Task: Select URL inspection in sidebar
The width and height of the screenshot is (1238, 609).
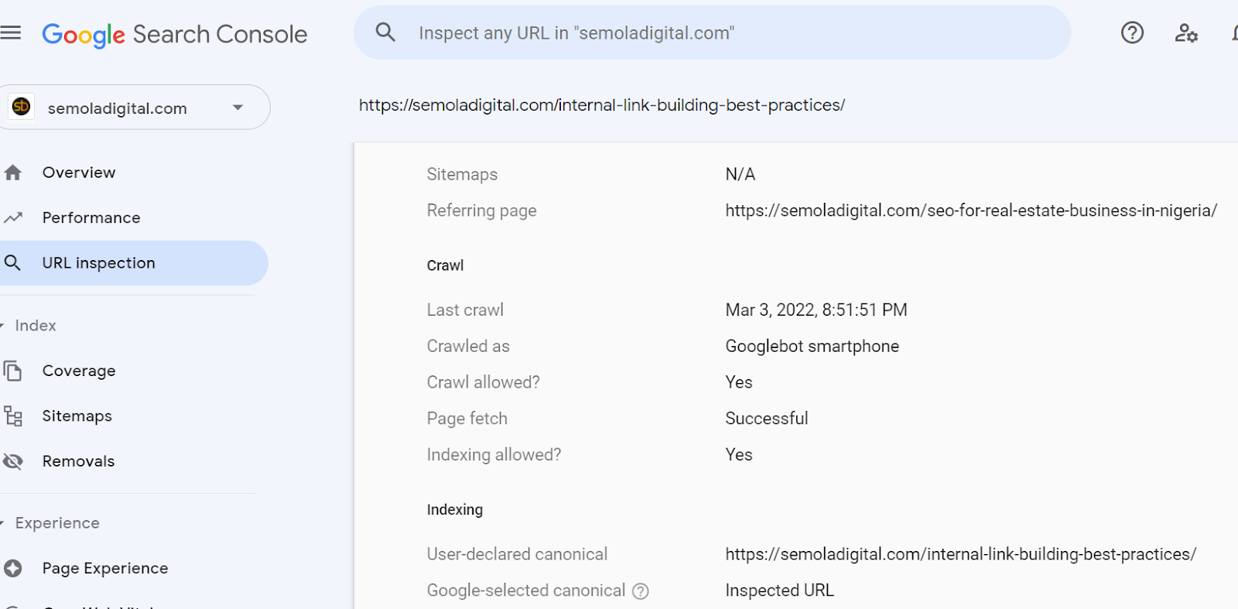Action: point(98,263)
